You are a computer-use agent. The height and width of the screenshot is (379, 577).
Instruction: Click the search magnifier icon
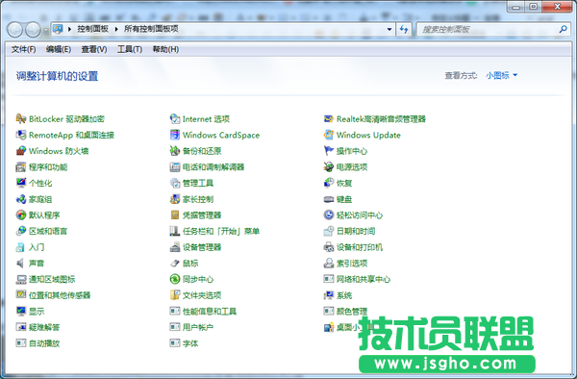pos(563,29)
